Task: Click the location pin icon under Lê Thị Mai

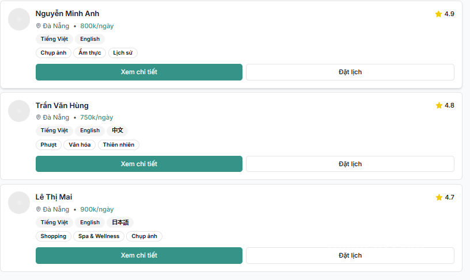Action: (39, 209)
